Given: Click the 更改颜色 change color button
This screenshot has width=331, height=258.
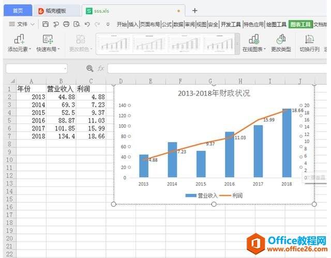Looking at the screenshot, I should point(81,43).
